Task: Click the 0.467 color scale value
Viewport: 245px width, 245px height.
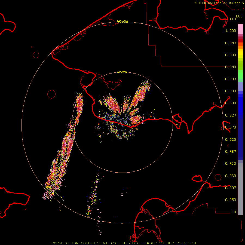Action: 231,152
